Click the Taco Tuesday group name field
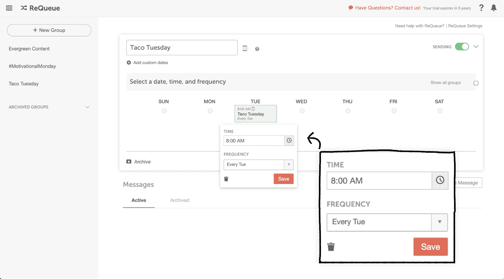This screenshot has height=279, width=504. coord(182,48)
